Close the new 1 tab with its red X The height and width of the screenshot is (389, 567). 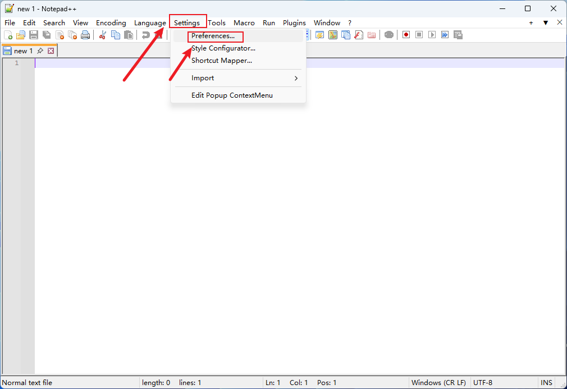tap(51, 51)
